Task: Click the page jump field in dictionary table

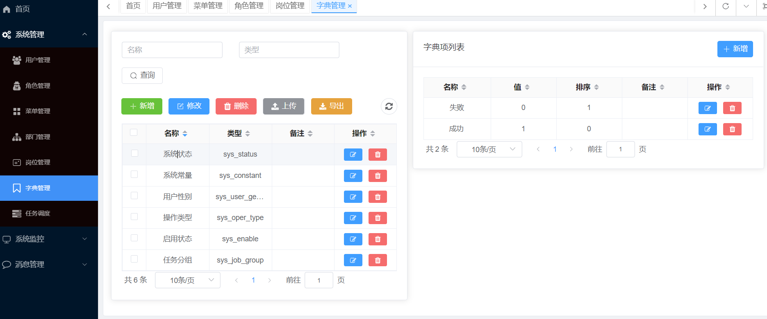Action: [319, 280]
